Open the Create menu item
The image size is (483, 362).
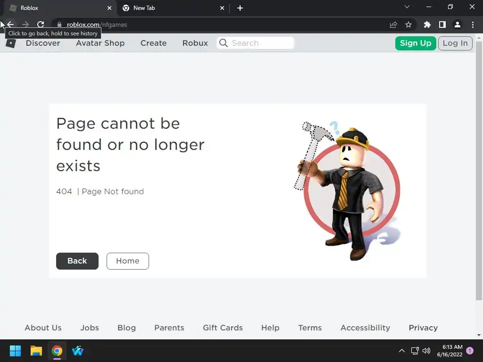(153, 43)
